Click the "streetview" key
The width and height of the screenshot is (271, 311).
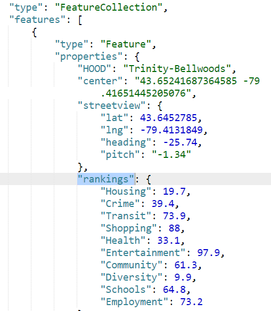(x=111, y=105)
